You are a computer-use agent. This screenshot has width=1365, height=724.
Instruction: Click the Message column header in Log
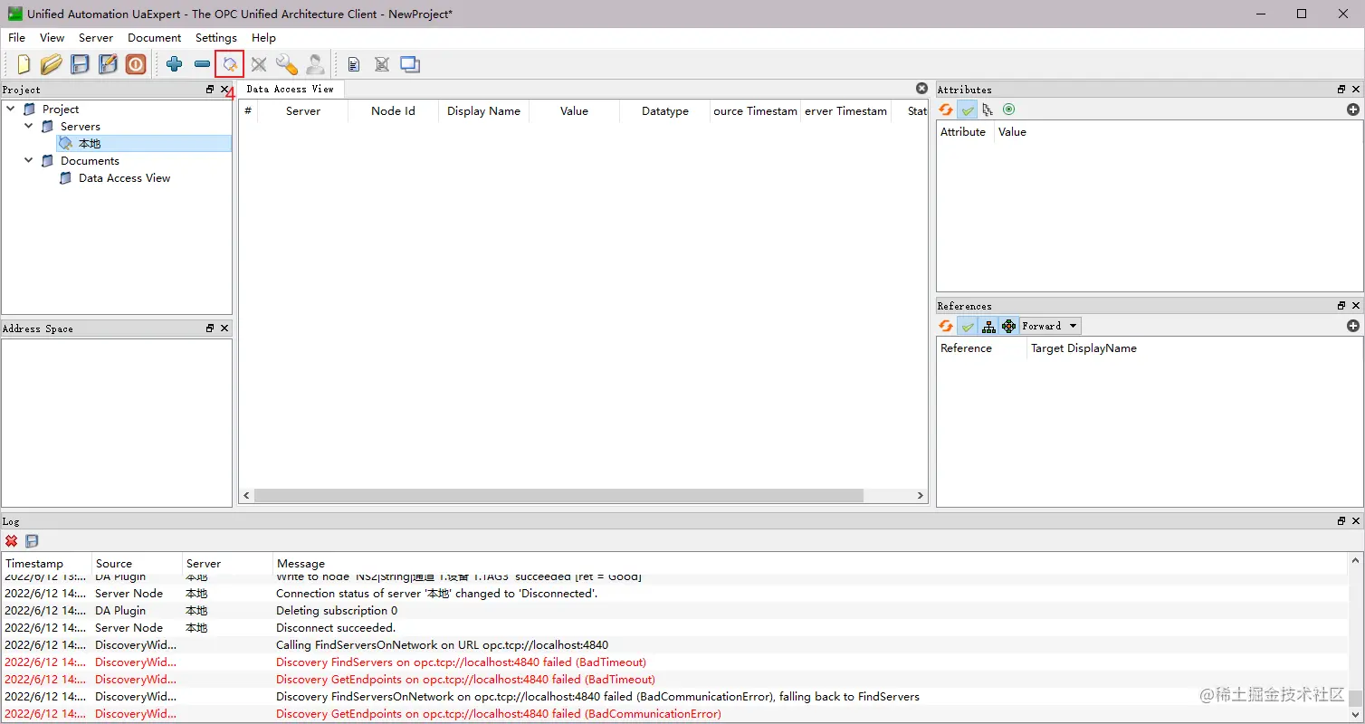tap(810, 563)
